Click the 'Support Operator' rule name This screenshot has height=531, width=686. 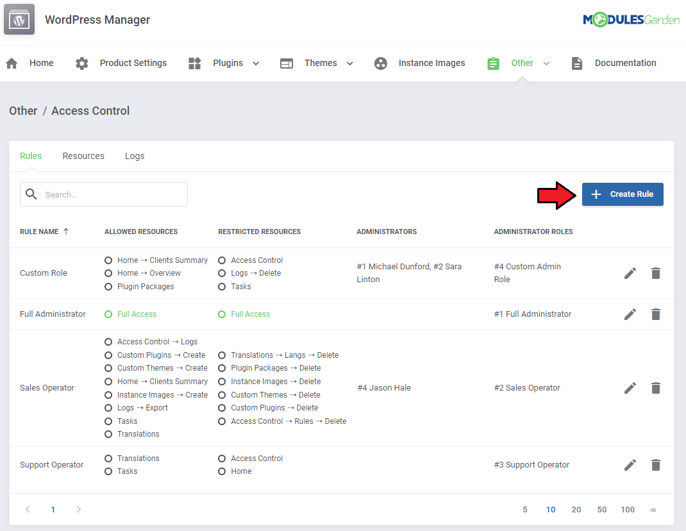click(x=52, y=465)
